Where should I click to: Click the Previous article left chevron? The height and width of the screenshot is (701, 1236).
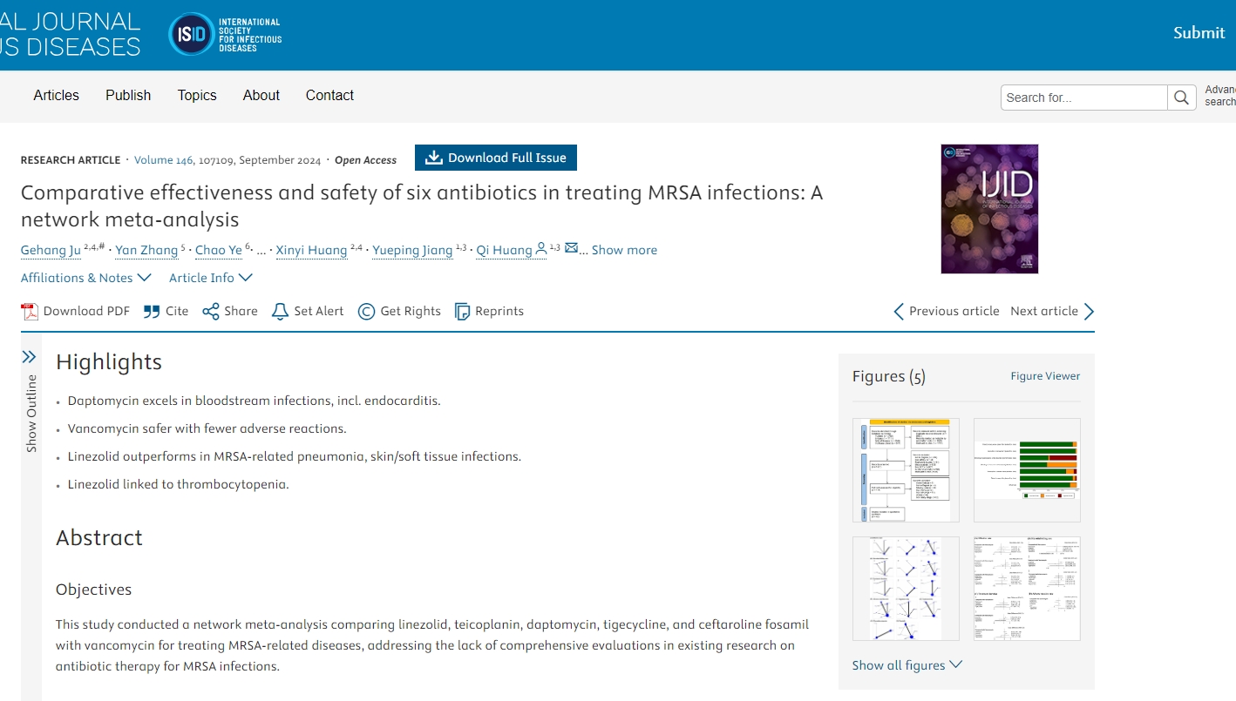coord(899,312)
